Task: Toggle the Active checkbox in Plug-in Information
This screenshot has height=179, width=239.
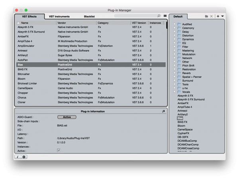Action: pos(59,150)
